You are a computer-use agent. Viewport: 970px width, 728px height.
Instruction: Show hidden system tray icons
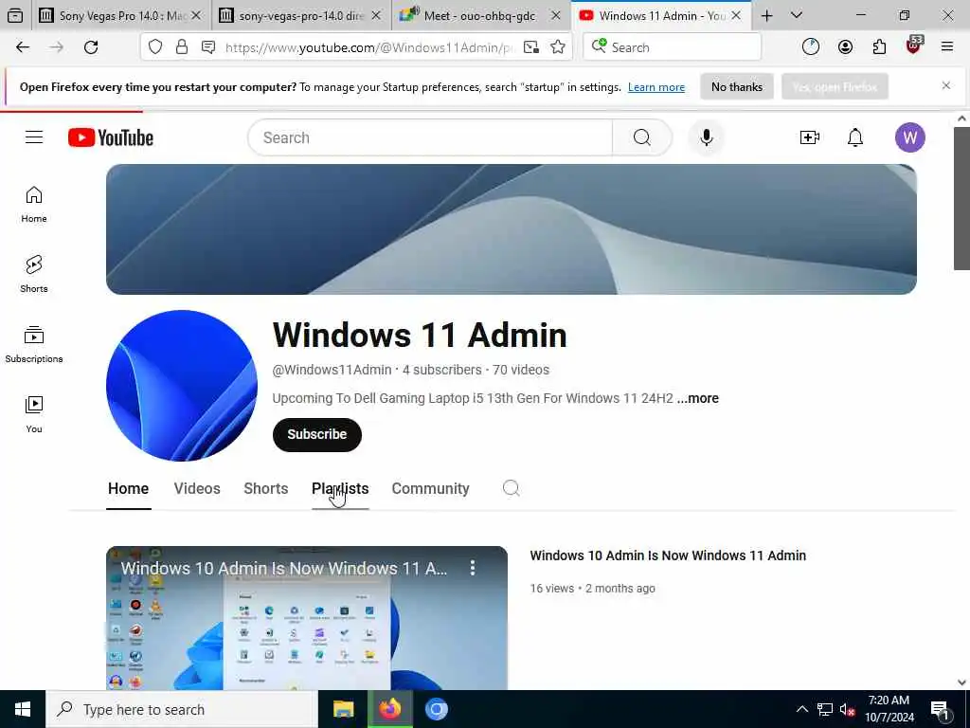pos(801,709)
